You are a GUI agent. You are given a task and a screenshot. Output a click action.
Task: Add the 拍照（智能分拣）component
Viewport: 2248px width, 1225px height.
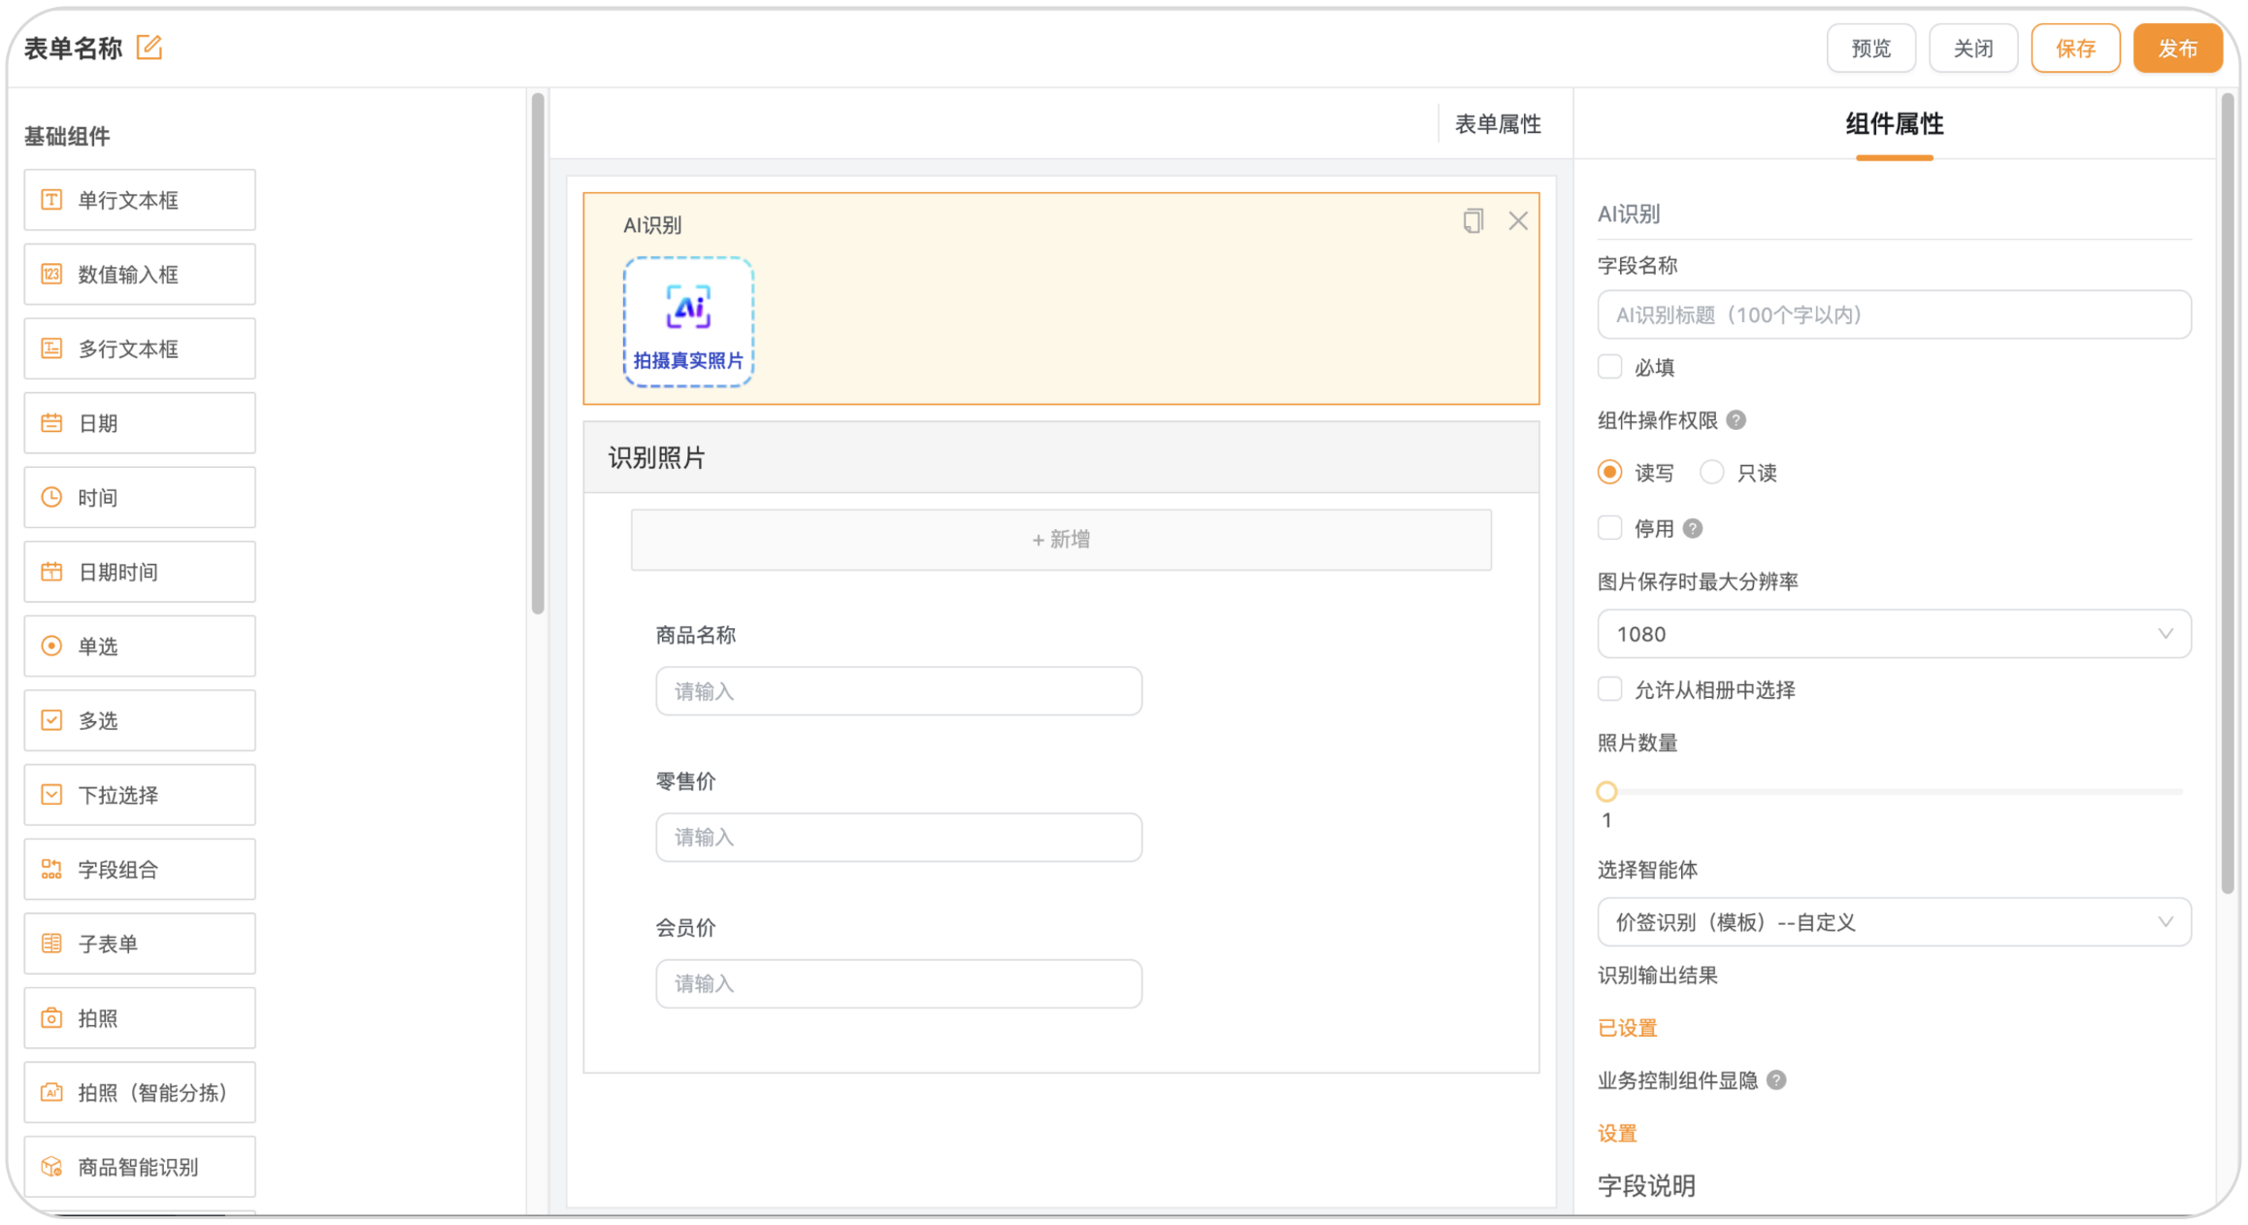[x=140, y=1092]
